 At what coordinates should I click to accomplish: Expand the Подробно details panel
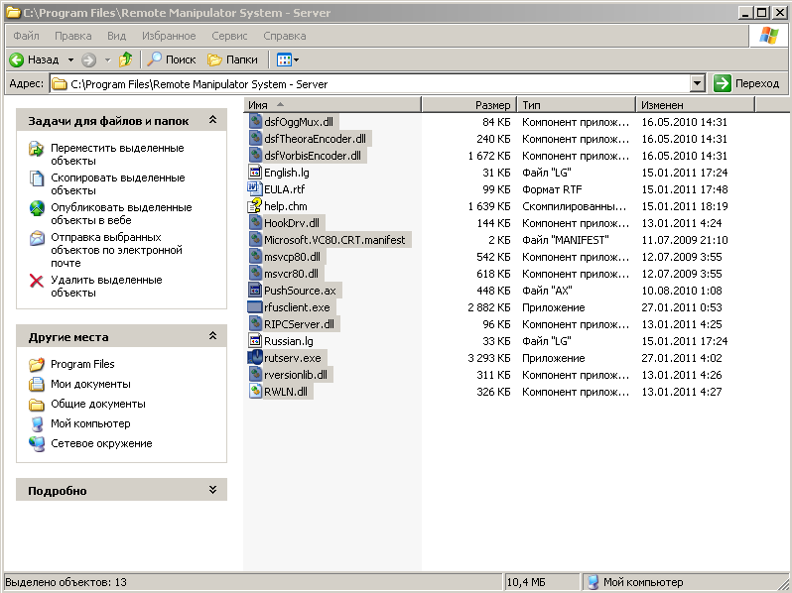click(x=212, y=490)
